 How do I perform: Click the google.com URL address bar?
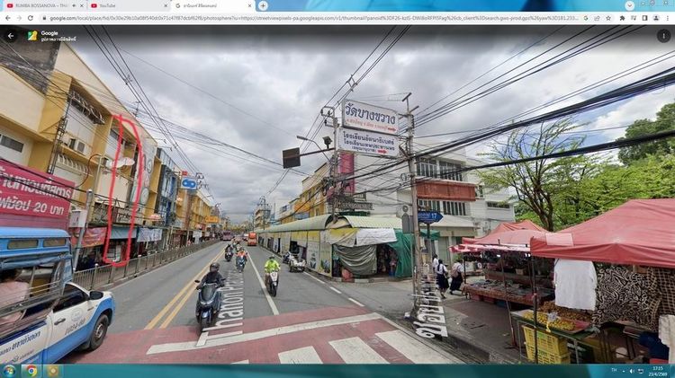(x=314, y=18)
